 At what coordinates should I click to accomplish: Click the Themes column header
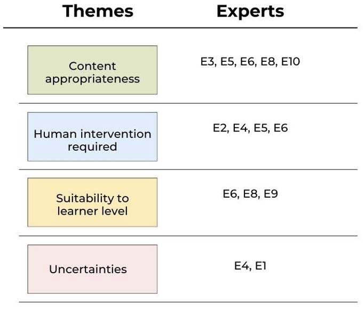click(x=98, y=11)
